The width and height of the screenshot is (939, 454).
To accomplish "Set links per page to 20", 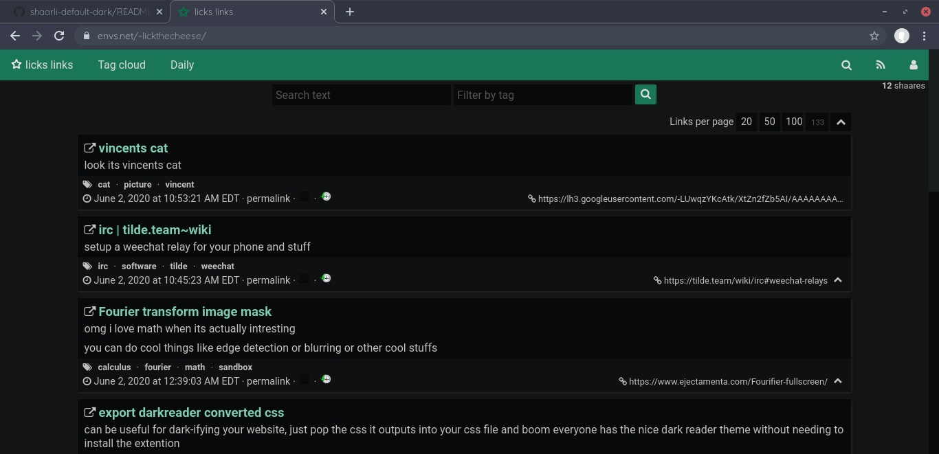I will point(746,122).
